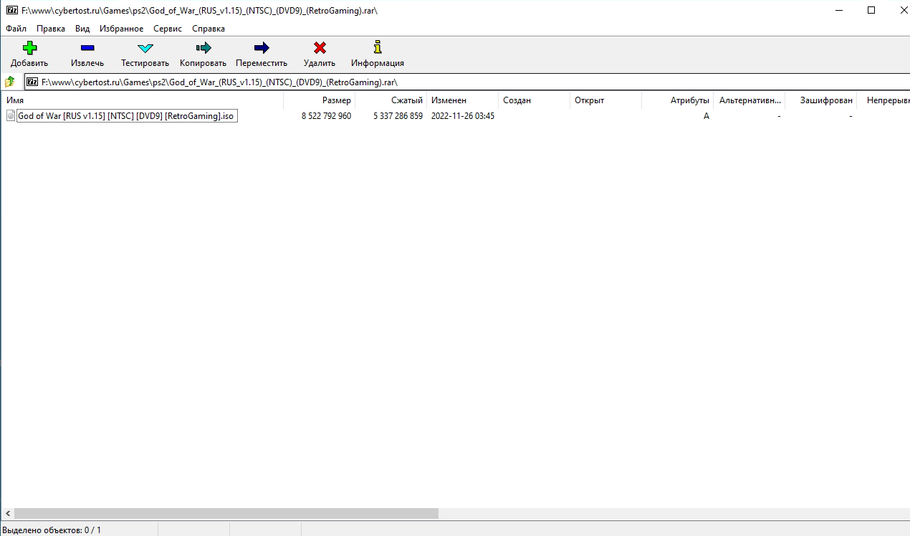Open the Правка menu
The image size is (910, 536).
coord(51,29)
